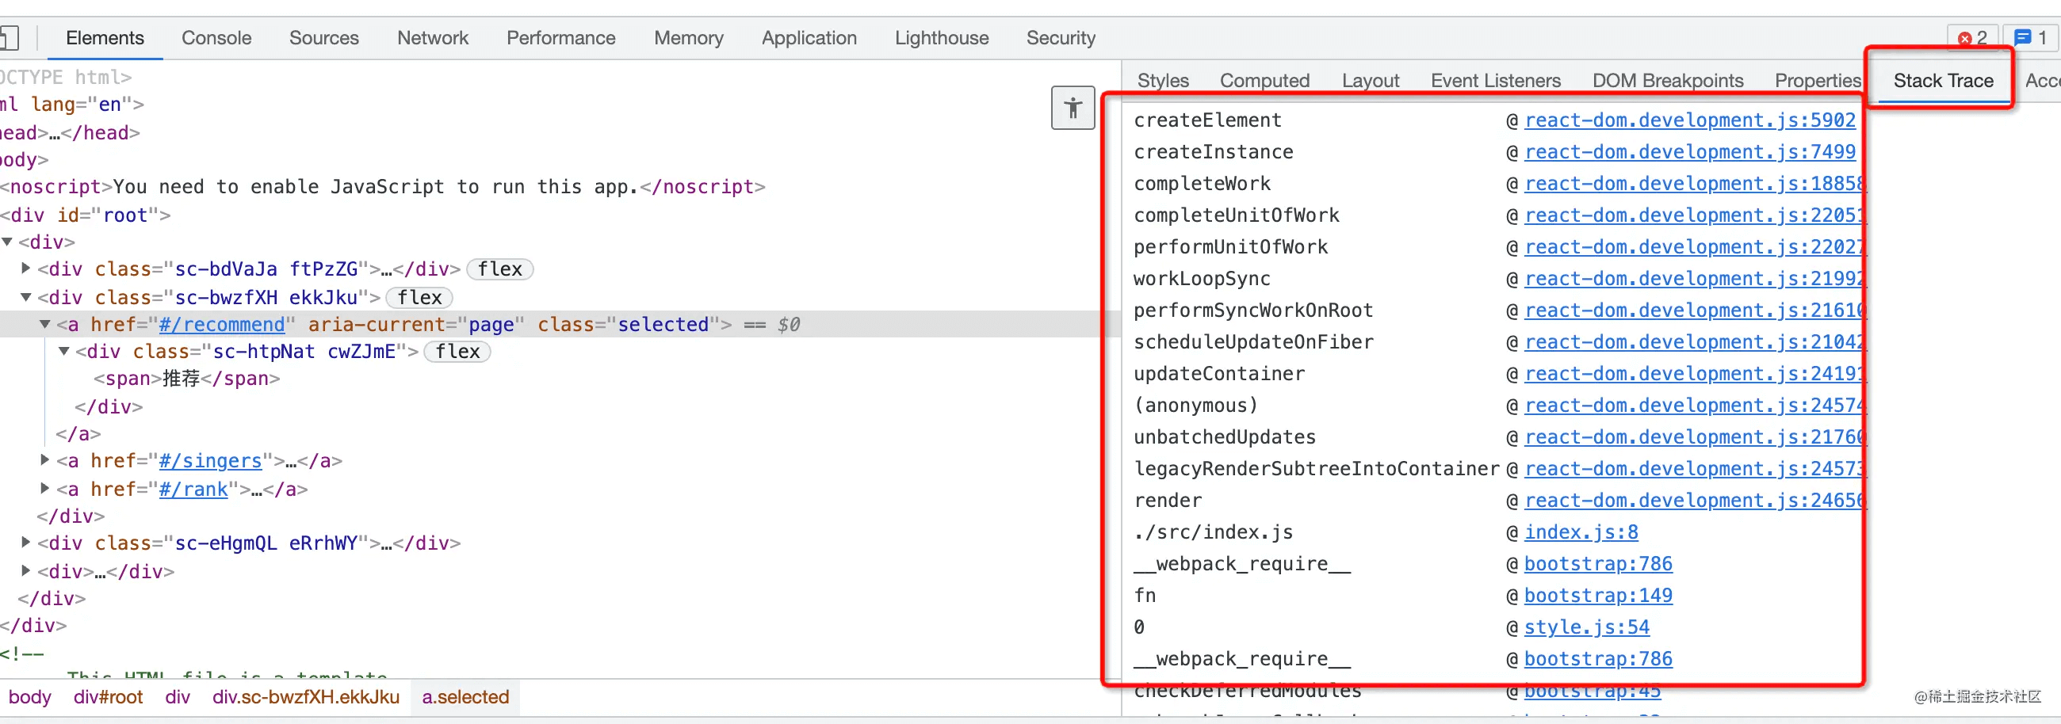The width and height of the screenshot is (2061, 724).
Task: Open source link for unbatchedUpdates frame
Action: pyautogui.click(x=1695, y=437)
